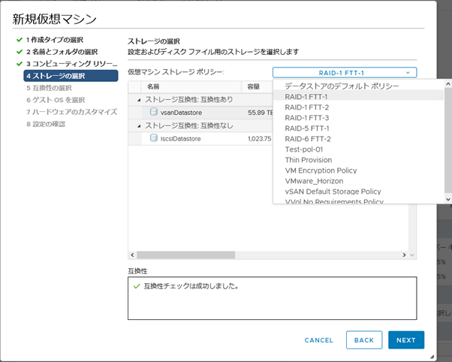Cancel the new virtual machine wizard
Image resolution: width=452 pixels, height=362 pixels.
coord(318,340)
